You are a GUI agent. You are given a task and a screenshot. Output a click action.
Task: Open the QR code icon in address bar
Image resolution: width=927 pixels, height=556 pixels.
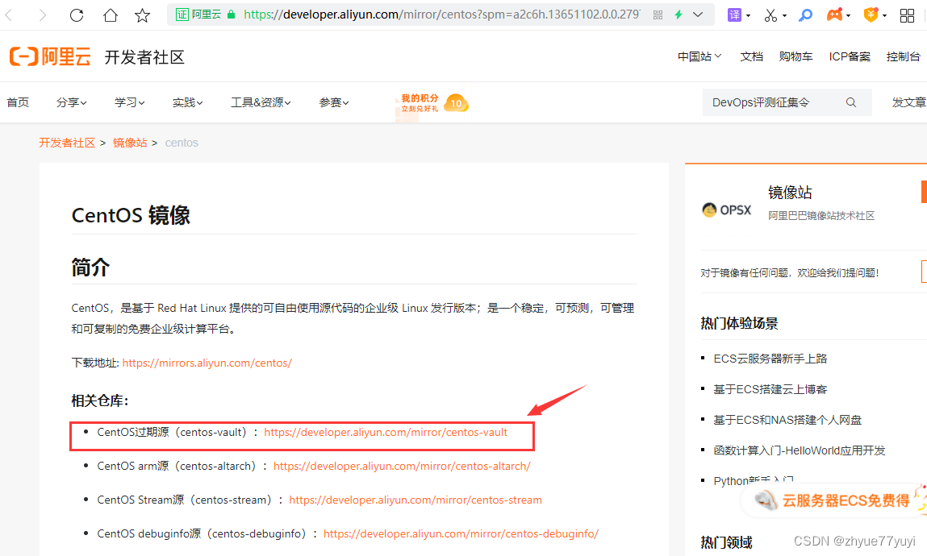[658, 15]
